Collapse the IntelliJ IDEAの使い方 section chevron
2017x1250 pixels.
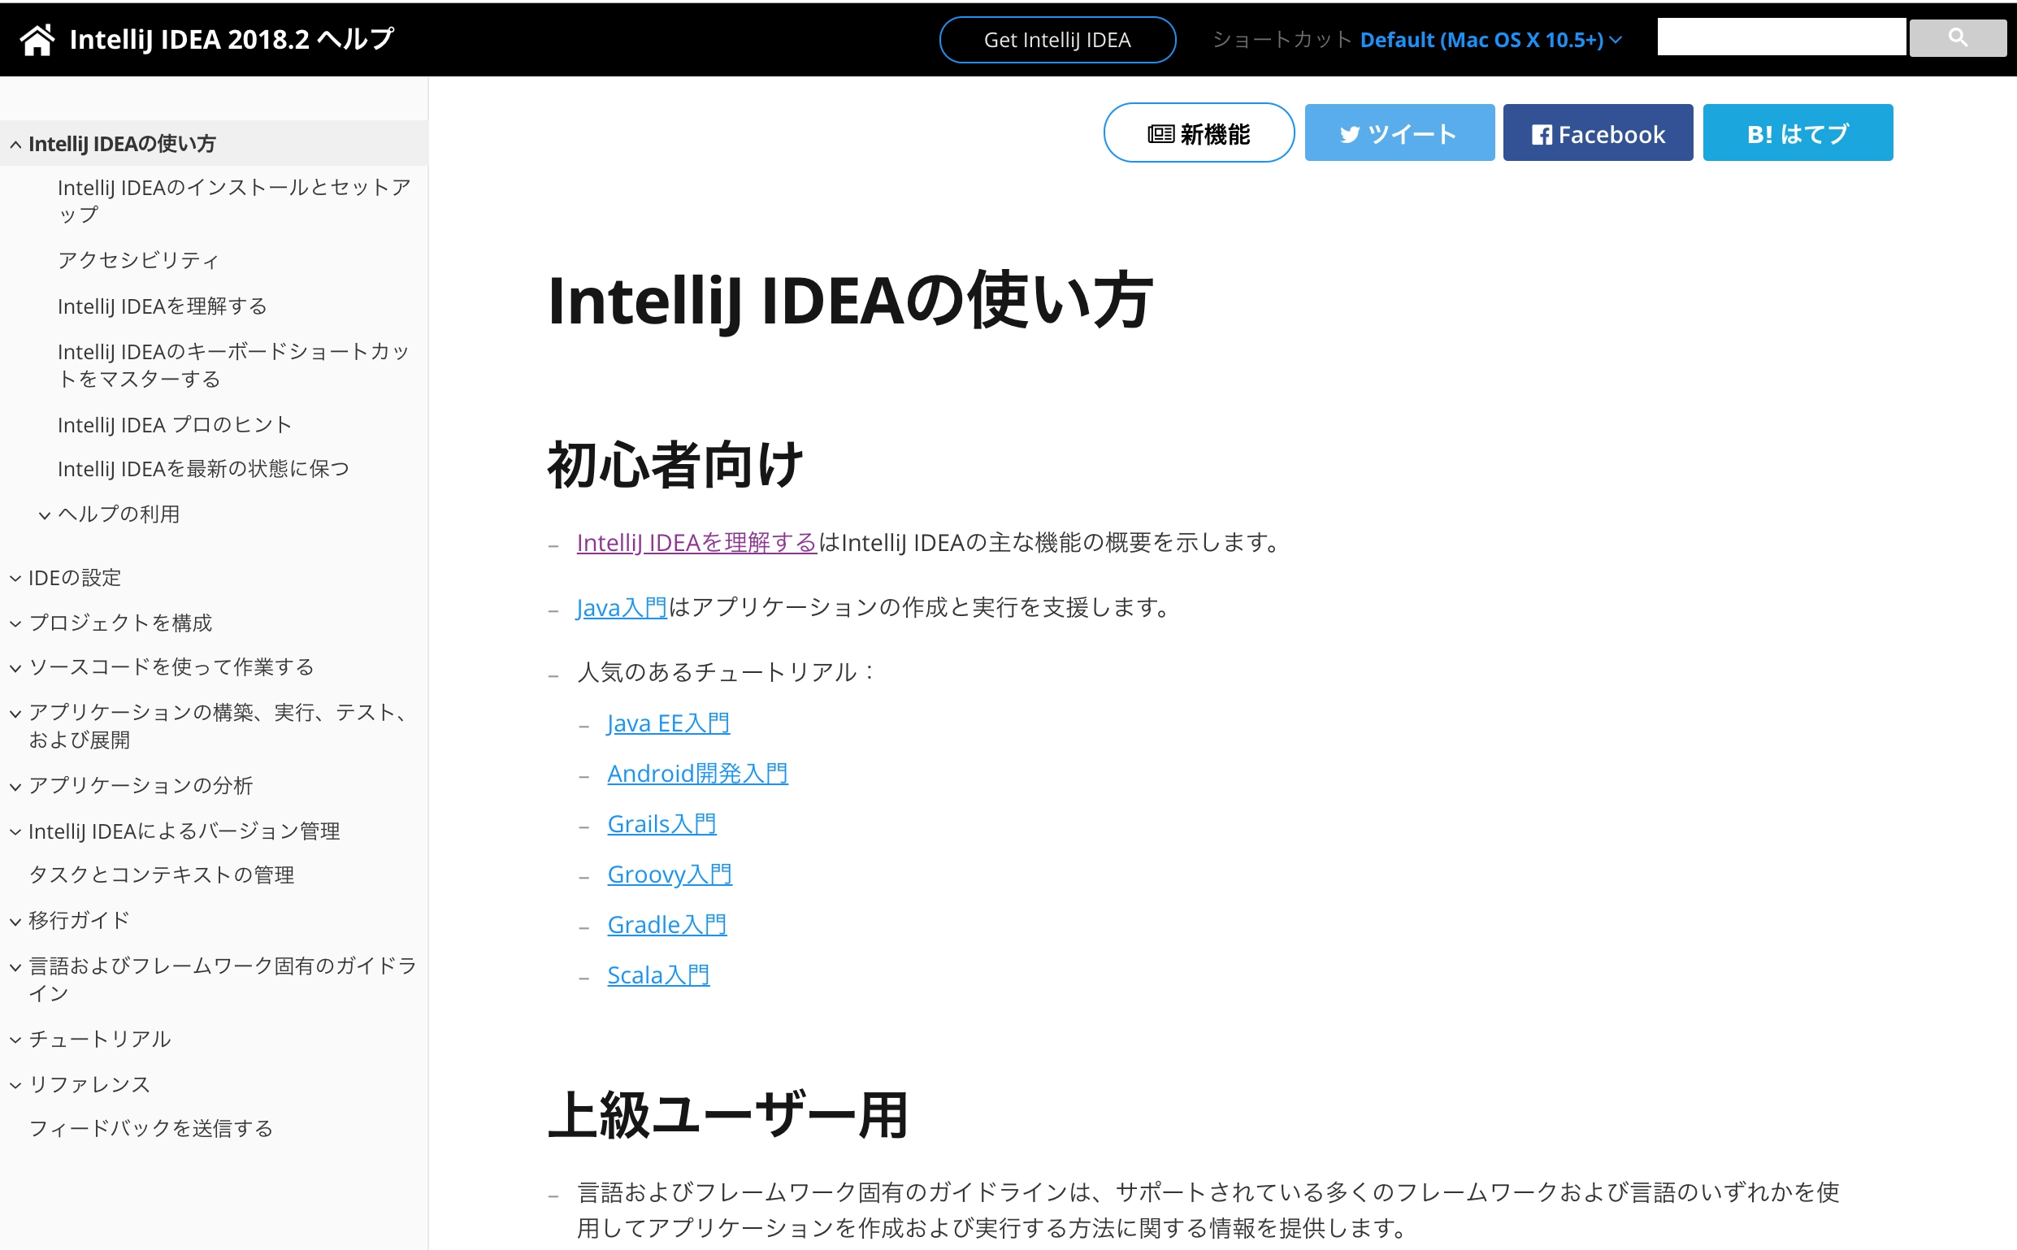15,145
